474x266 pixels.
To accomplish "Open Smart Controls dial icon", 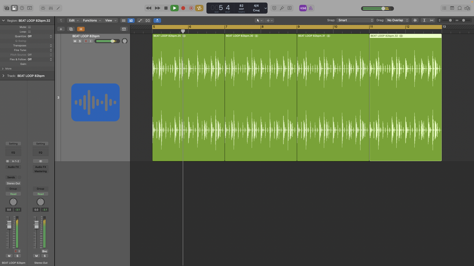I will point(43,8).
